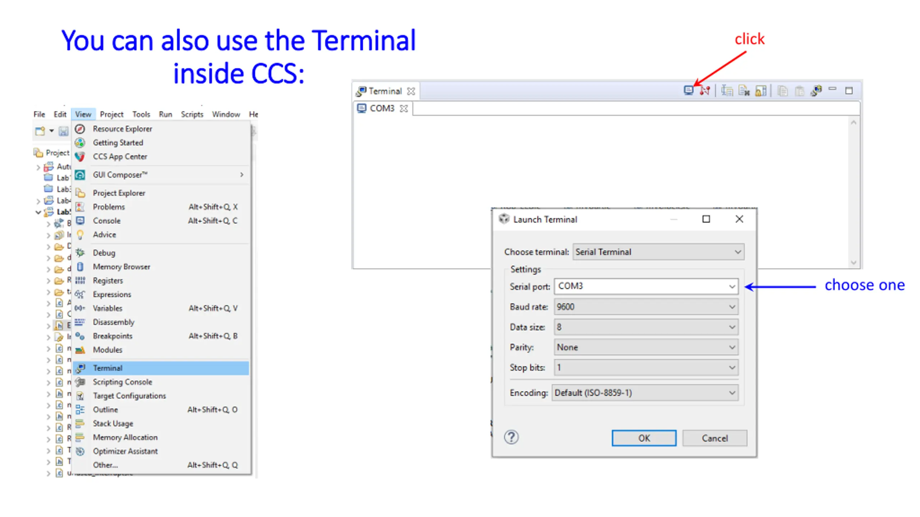Select Stack Usage menu entry

pyautogui.click(x=161, y=424)
